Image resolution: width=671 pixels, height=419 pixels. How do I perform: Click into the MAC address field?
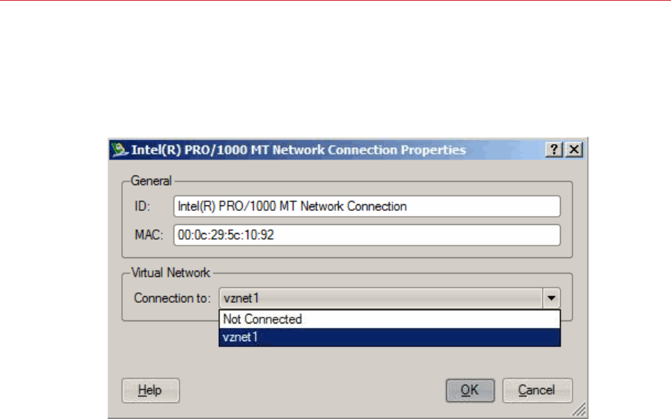pos(367,235)
